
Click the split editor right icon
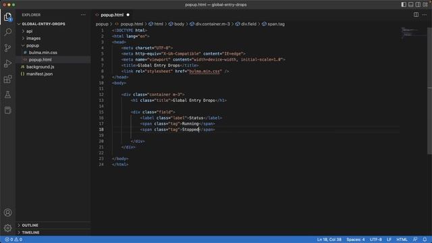click(x=416, y=15)
